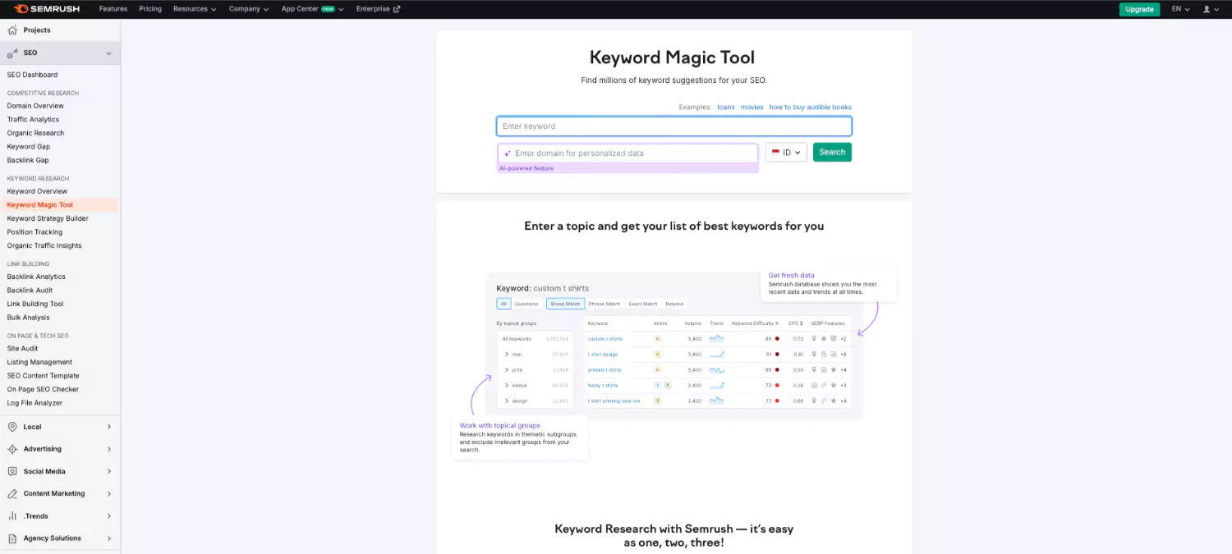Click inside the Enter keyword input field
The width and height of the screenshot is (1232, 554).
pyautogui.click(x=673, y=126)
